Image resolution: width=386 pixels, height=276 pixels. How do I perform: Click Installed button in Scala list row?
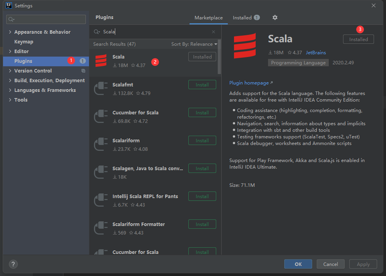(x=202, y=57)
